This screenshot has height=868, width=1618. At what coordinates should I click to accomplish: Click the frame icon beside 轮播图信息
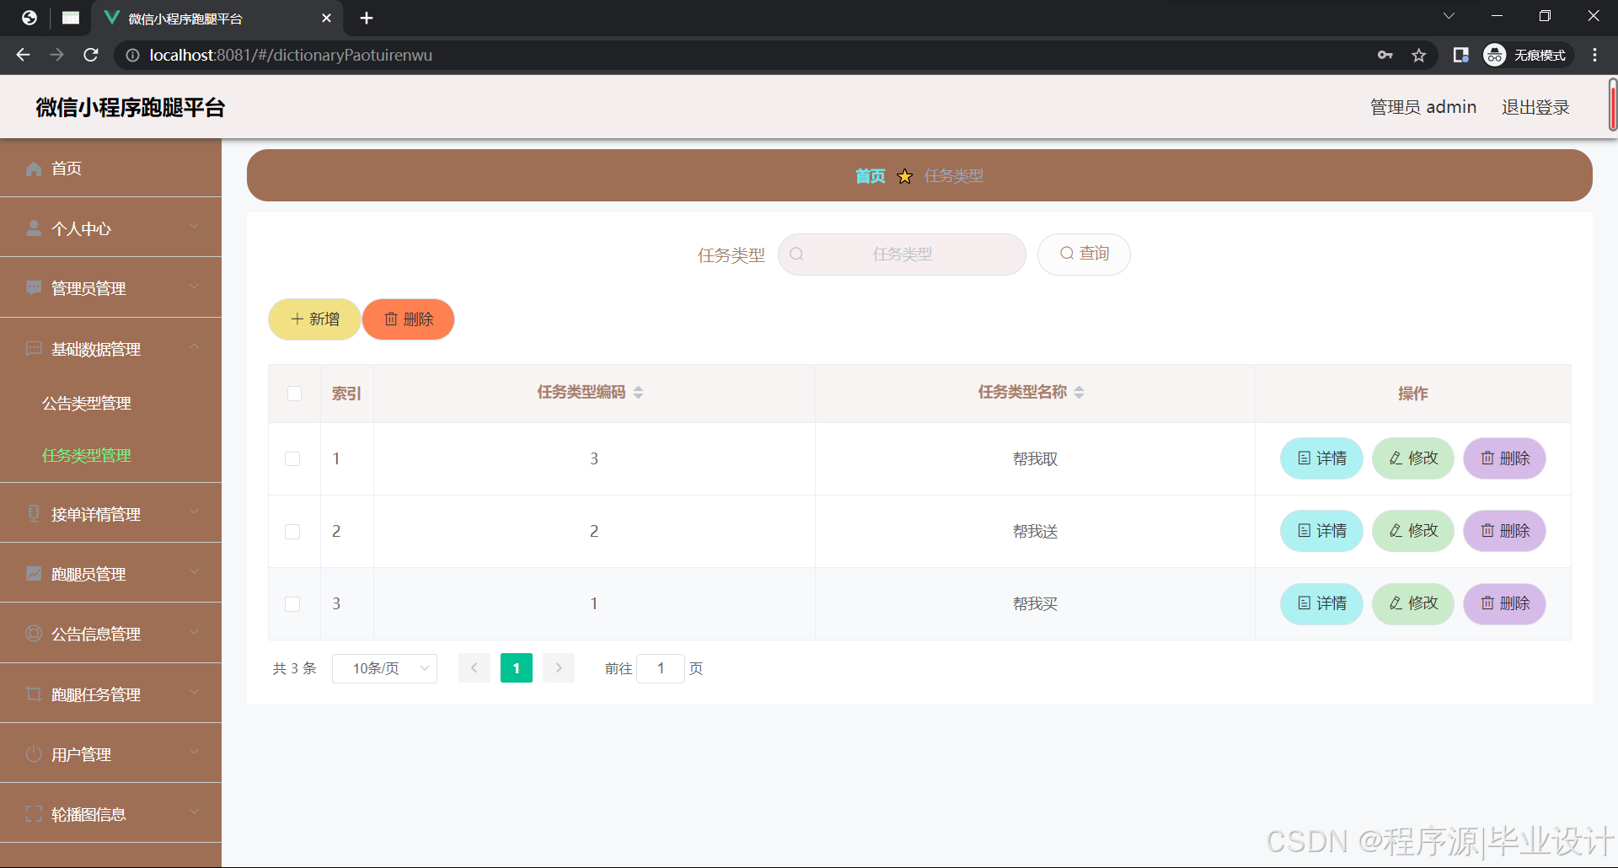point(34,814)
